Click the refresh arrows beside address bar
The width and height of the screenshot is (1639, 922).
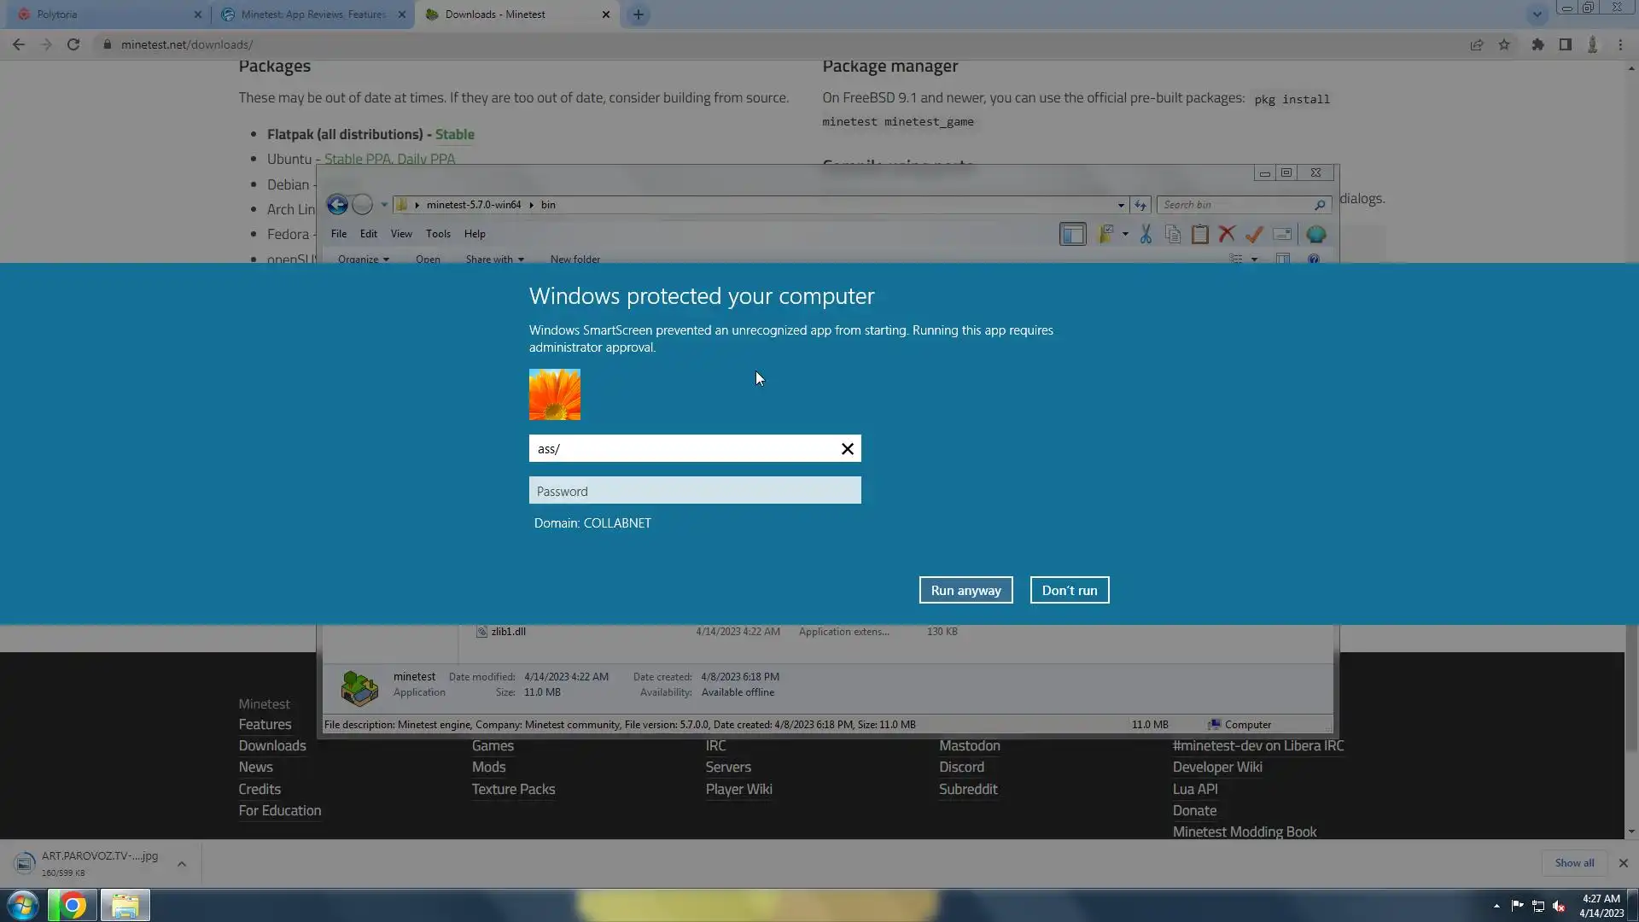1140,205
